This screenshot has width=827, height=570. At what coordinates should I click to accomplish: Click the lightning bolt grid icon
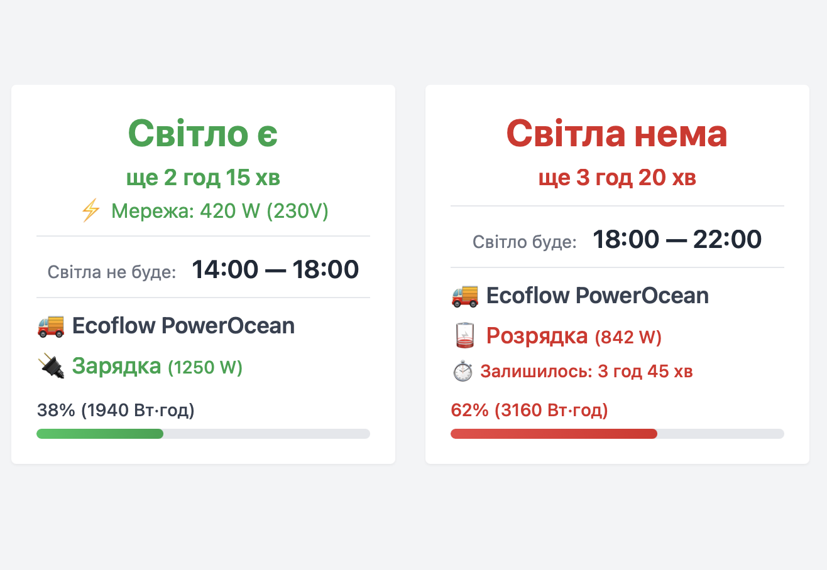[91, 212]
